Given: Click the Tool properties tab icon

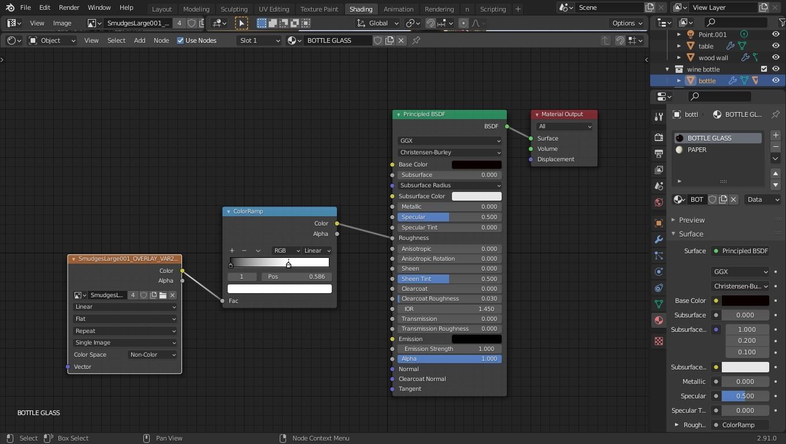Looking at the screenshot, I should coord(658,117).
